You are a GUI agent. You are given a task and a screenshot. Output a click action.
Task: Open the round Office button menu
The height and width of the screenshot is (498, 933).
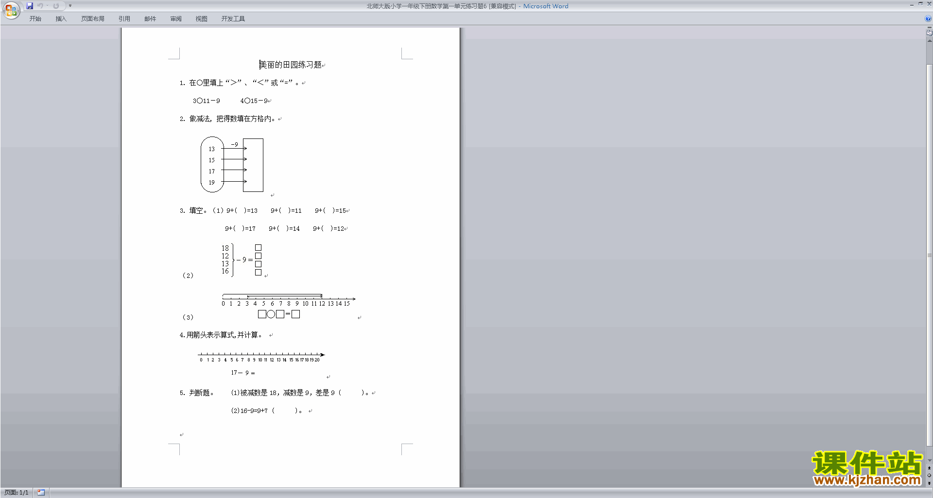tap(11, 10)
